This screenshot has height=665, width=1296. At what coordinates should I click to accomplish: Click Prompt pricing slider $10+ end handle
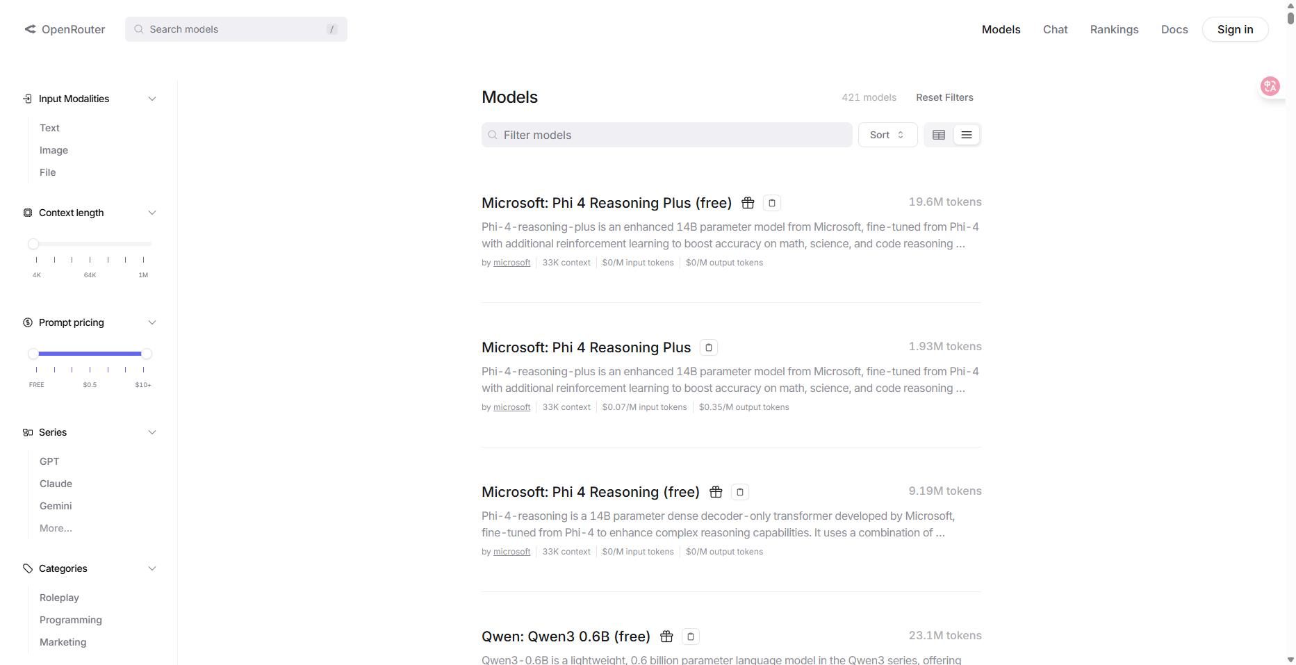coord(147,354)
